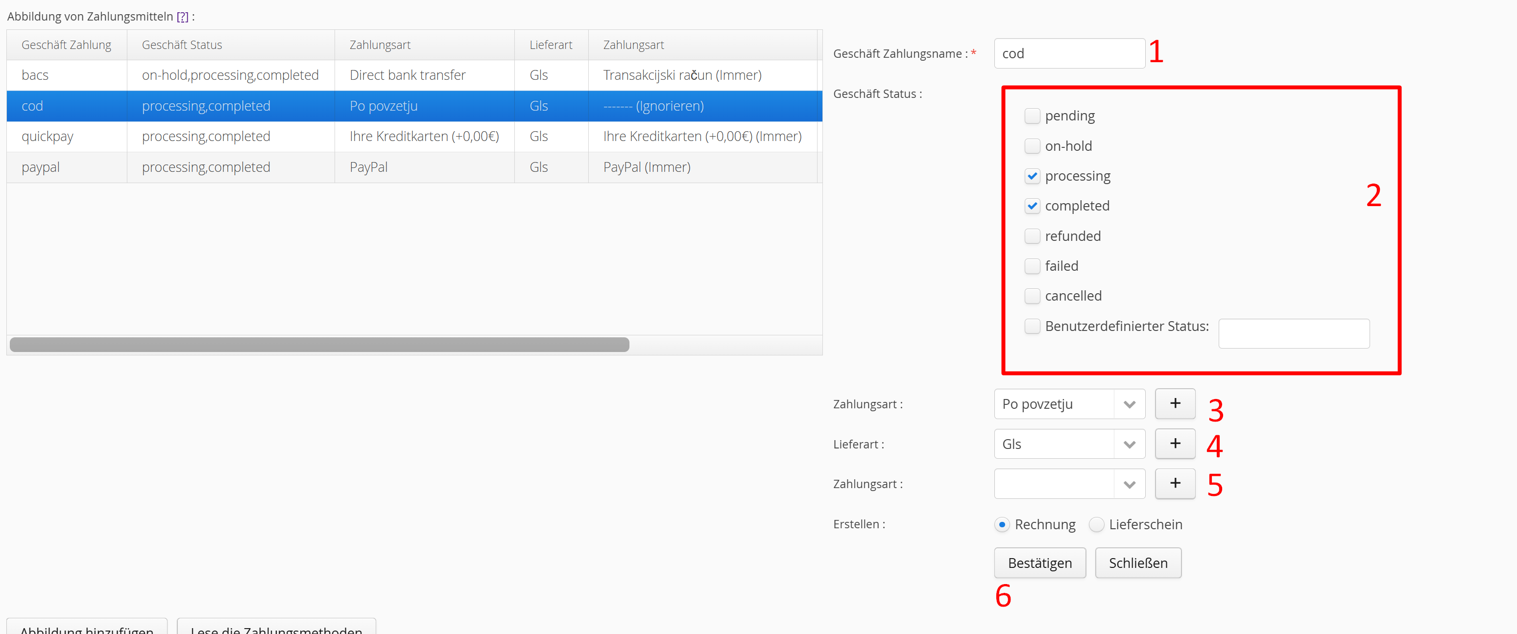Click the Geschäft Zahlungsname input field
Screen dimensions: 1517x634
(x=1068, y=53)
